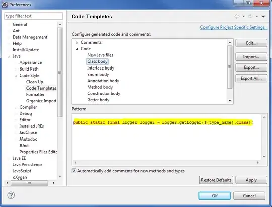Select JadClipse preferences
Screen dimensions: 272x207
point(28,133)
